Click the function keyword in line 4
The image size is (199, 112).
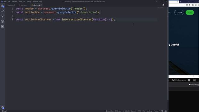point(99,19)
